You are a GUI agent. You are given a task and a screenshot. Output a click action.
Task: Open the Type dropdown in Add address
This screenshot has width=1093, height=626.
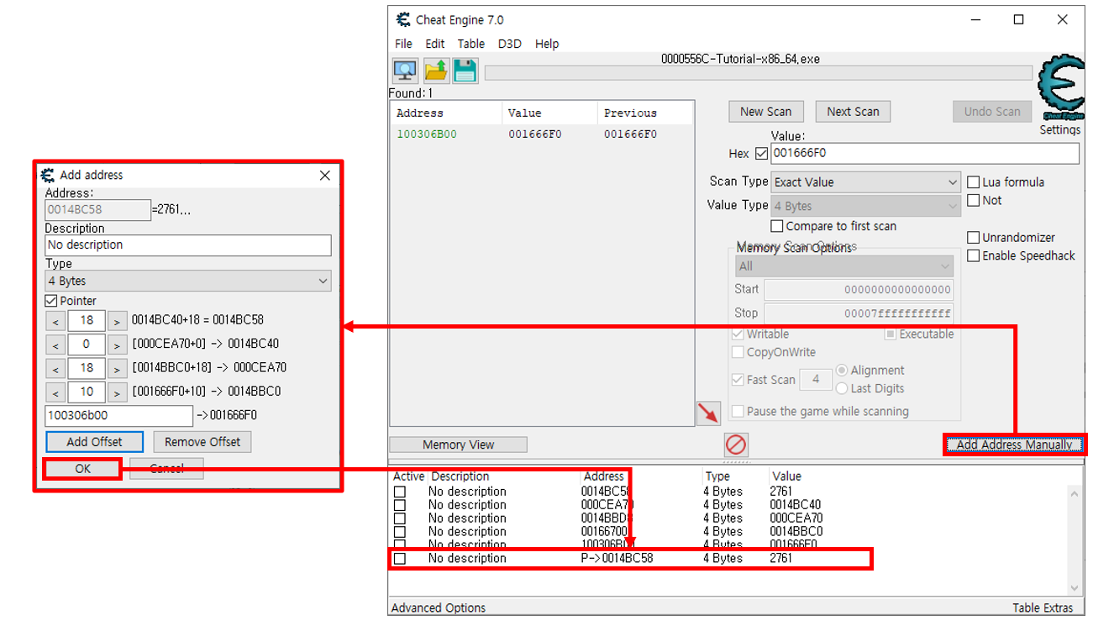pyautogui.click(x=188, y=281)
